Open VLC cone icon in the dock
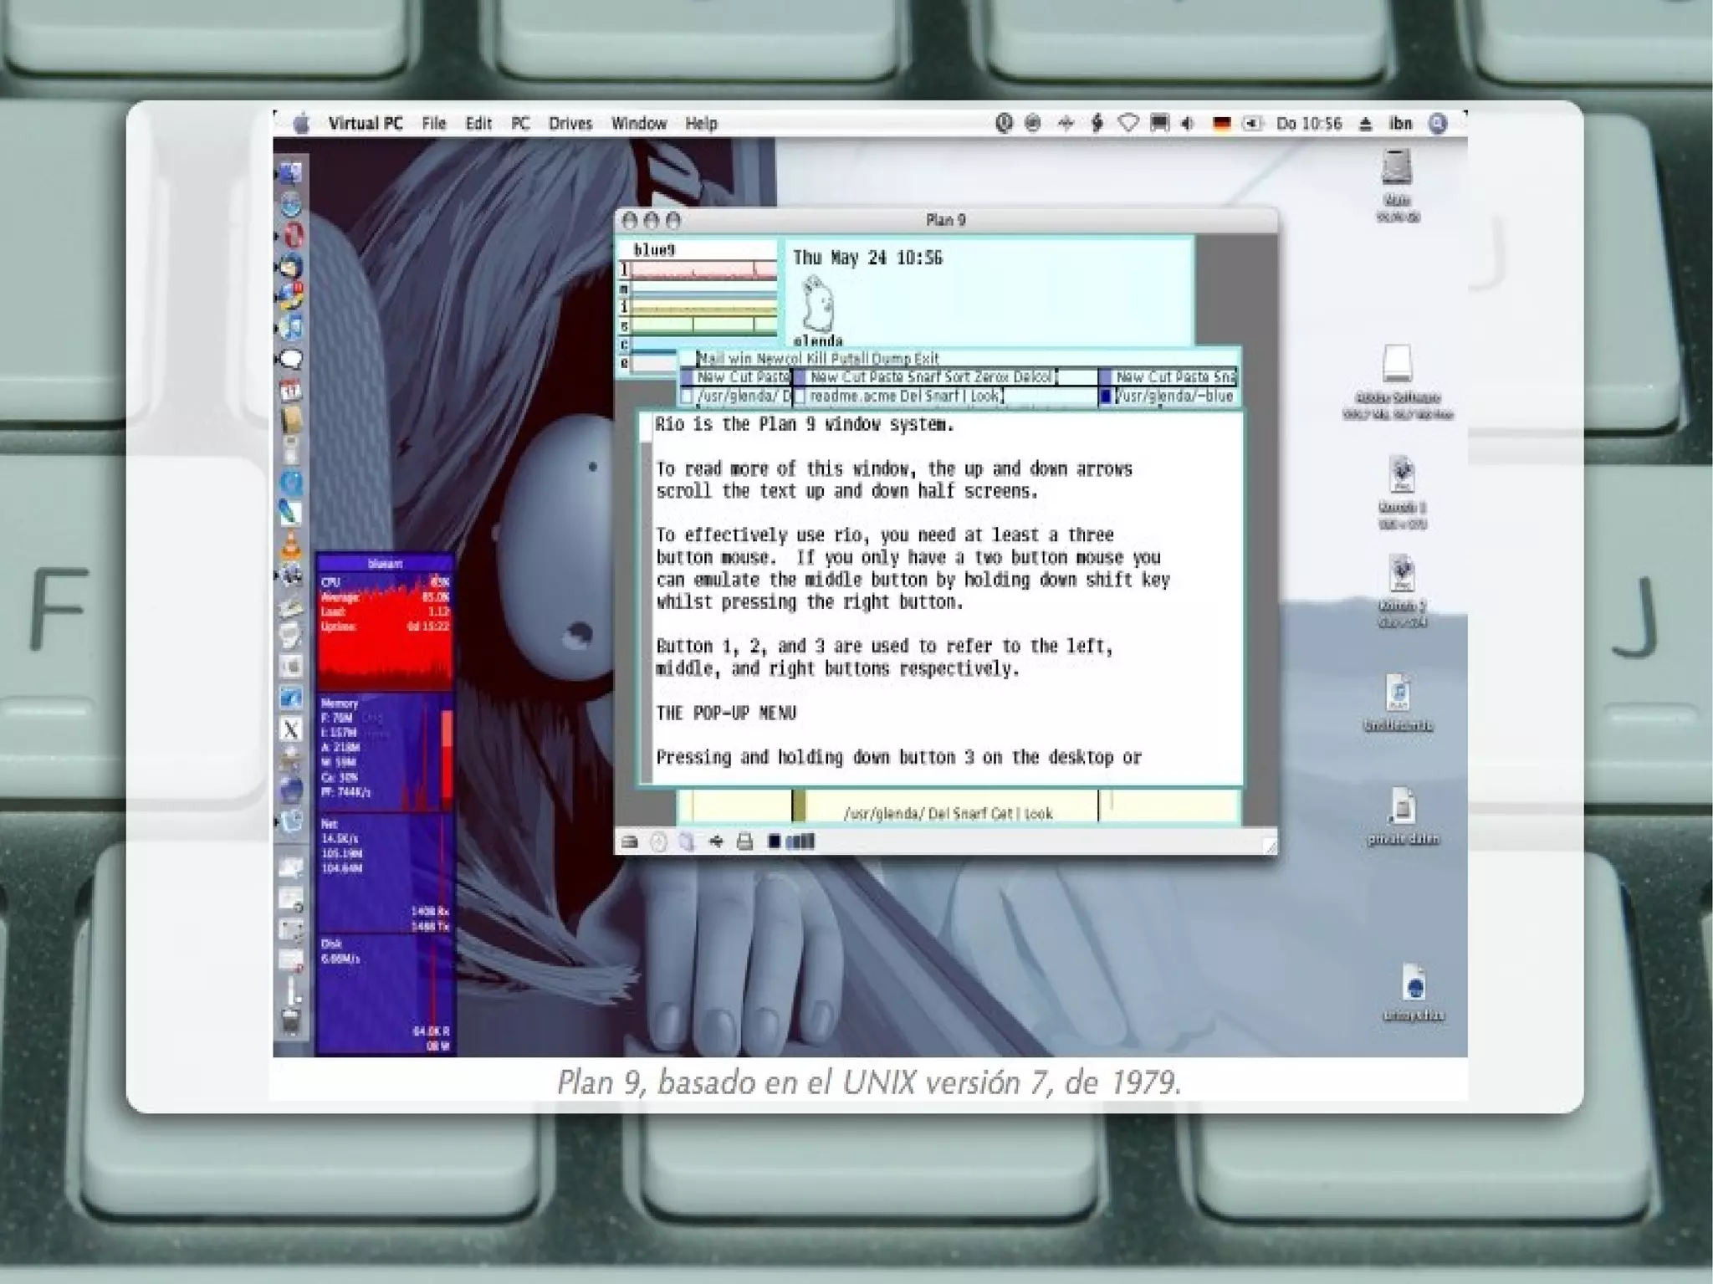This screenshot has height=1284, width=1713. click(x=290, y=545)
